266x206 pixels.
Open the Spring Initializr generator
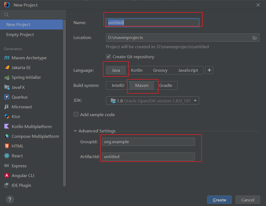click(26, 77)
